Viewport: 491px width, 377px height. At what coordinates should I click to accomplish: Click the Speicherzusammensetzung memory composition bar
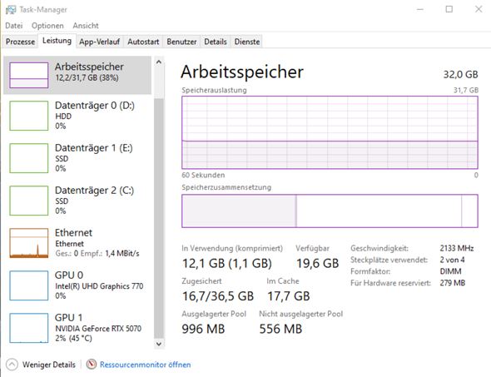[x=330, y=211]
